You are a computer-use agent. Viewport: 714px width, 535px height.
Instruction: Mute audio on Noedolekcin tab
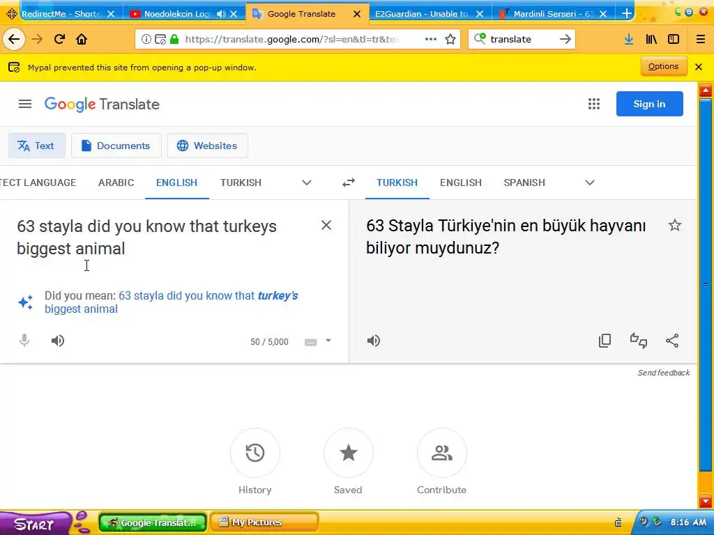pos(221,14)
